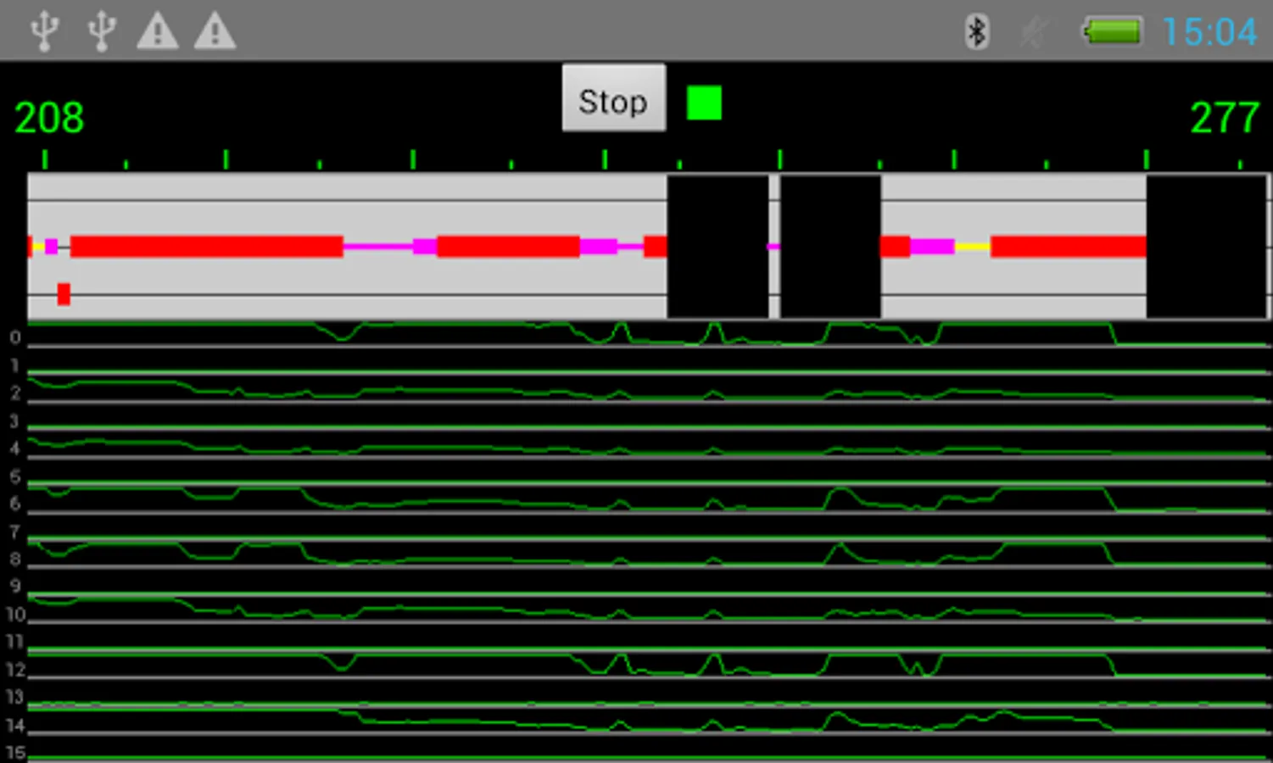Select channel 10 trace label
This screenshot has width=1273, height=763.
14,614
